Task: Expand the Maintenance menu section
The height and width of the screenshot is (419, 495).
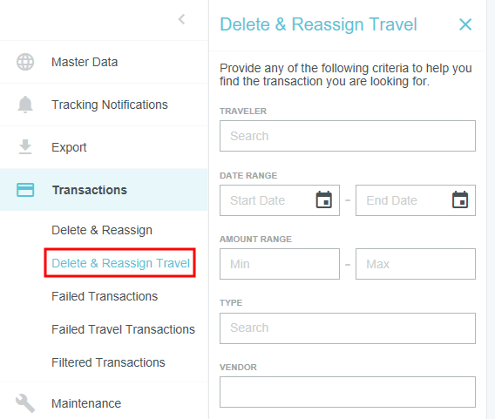Action: click(104, 403)
